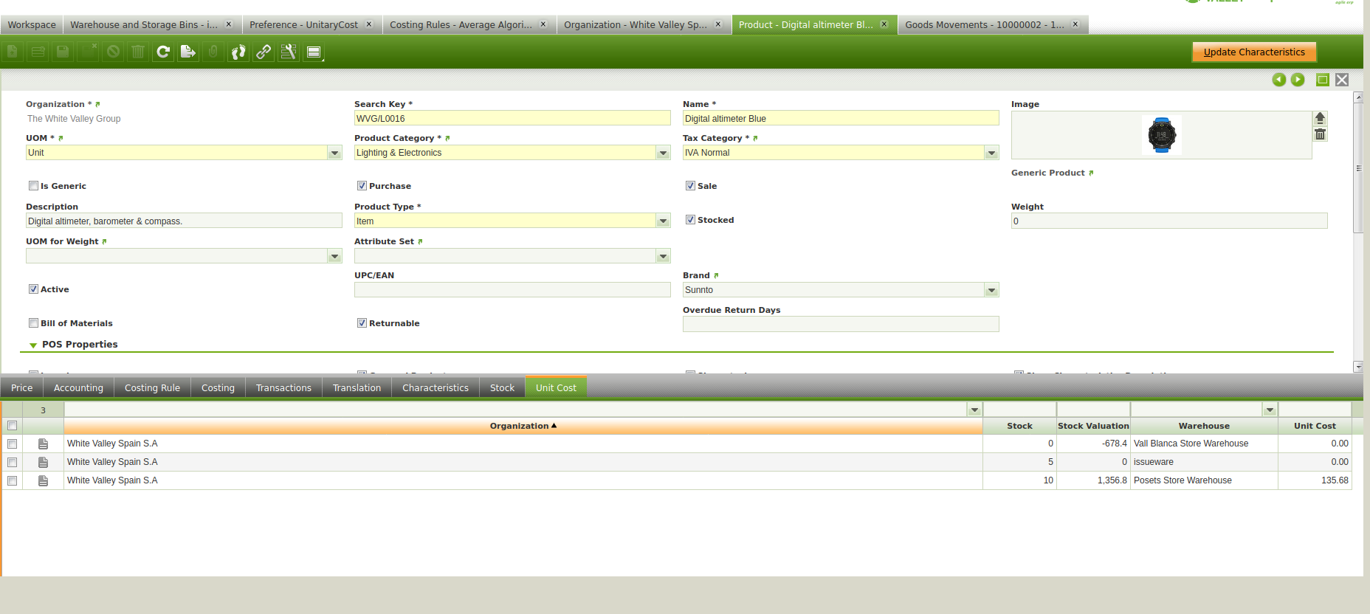
Task: Click the Delete Record trash icon in toolbar
Action: pos(138,52)
